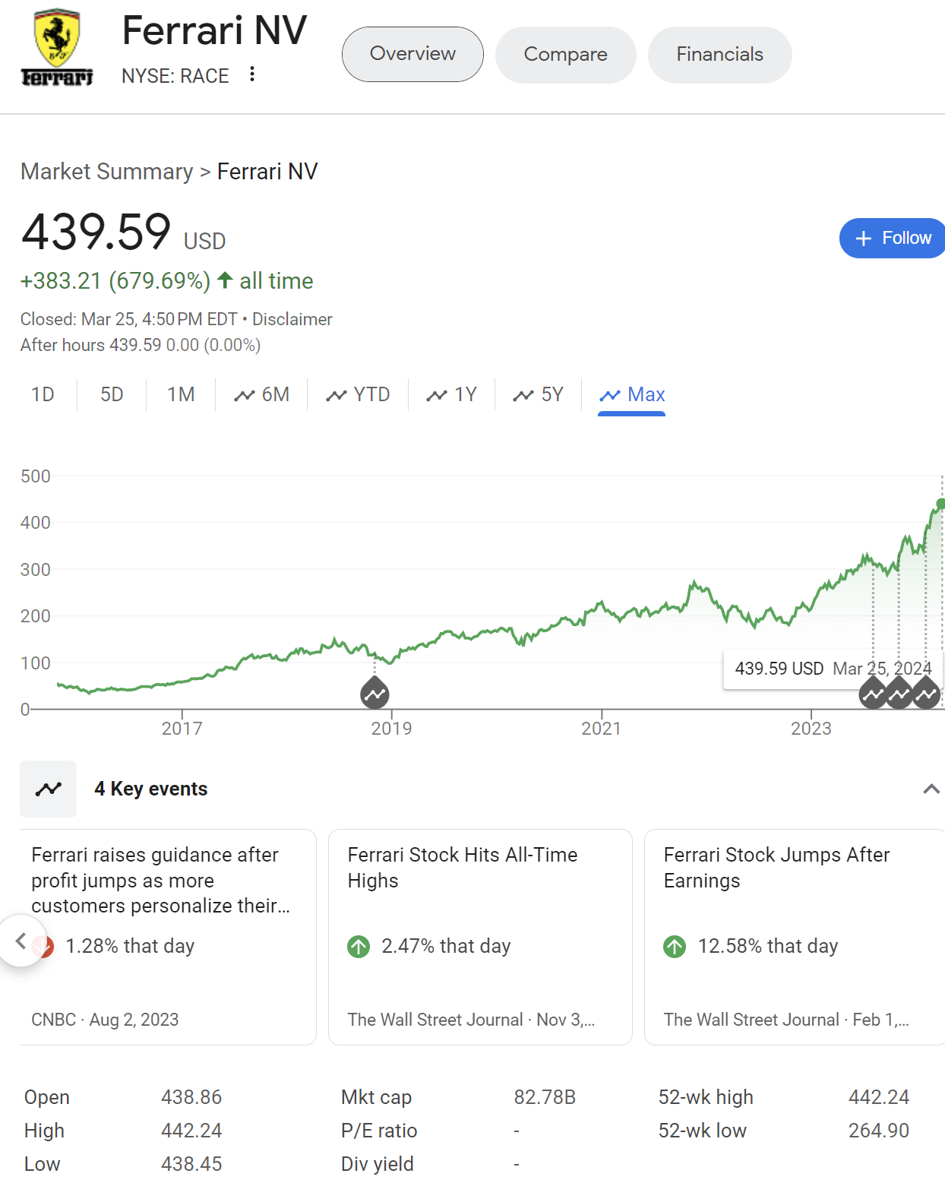This screenshot has width=945, height=1183.
Task: Follow the Ferrari NV stock
Action: (x=893, y=238)
